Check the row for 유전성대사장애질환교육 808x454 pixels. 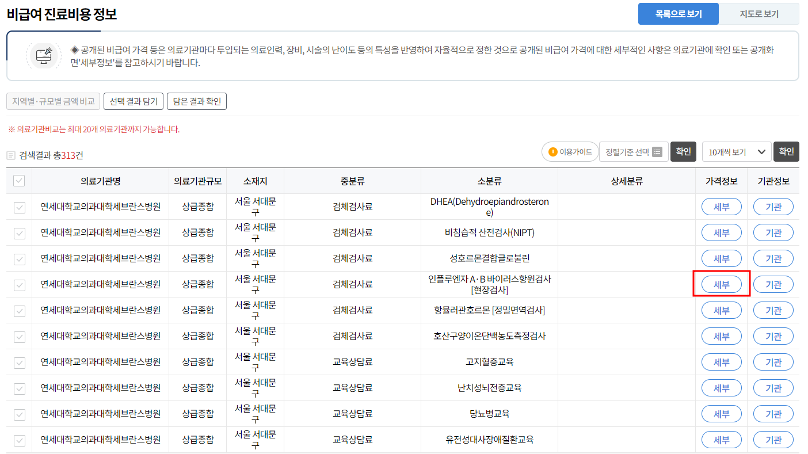pos(20,440)
